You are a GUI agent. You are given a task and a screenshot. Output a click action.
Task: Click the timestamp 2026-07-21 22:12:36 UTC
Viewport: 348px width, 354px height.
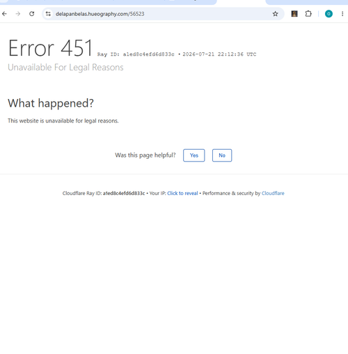[x=219, y=54]
